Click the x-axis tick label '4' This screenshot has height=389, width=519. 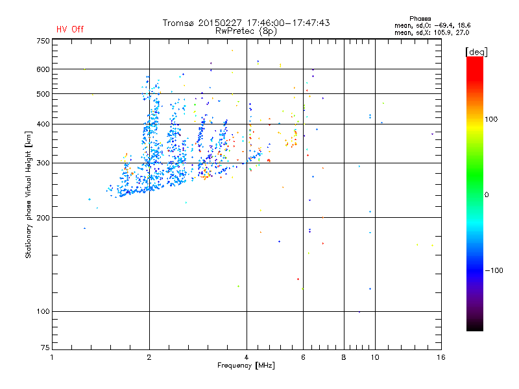247,357
